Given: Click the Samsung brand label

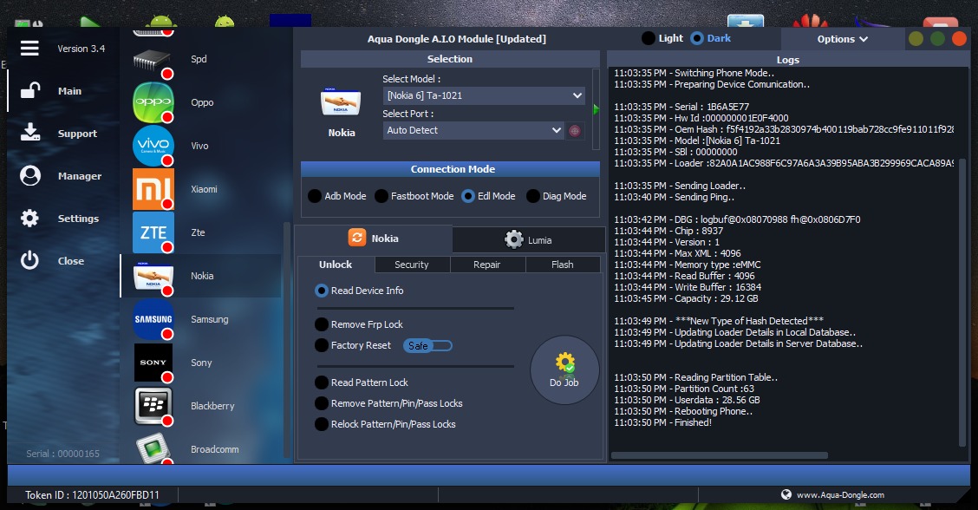Looking at the screenshot, I should pos(210,319).
